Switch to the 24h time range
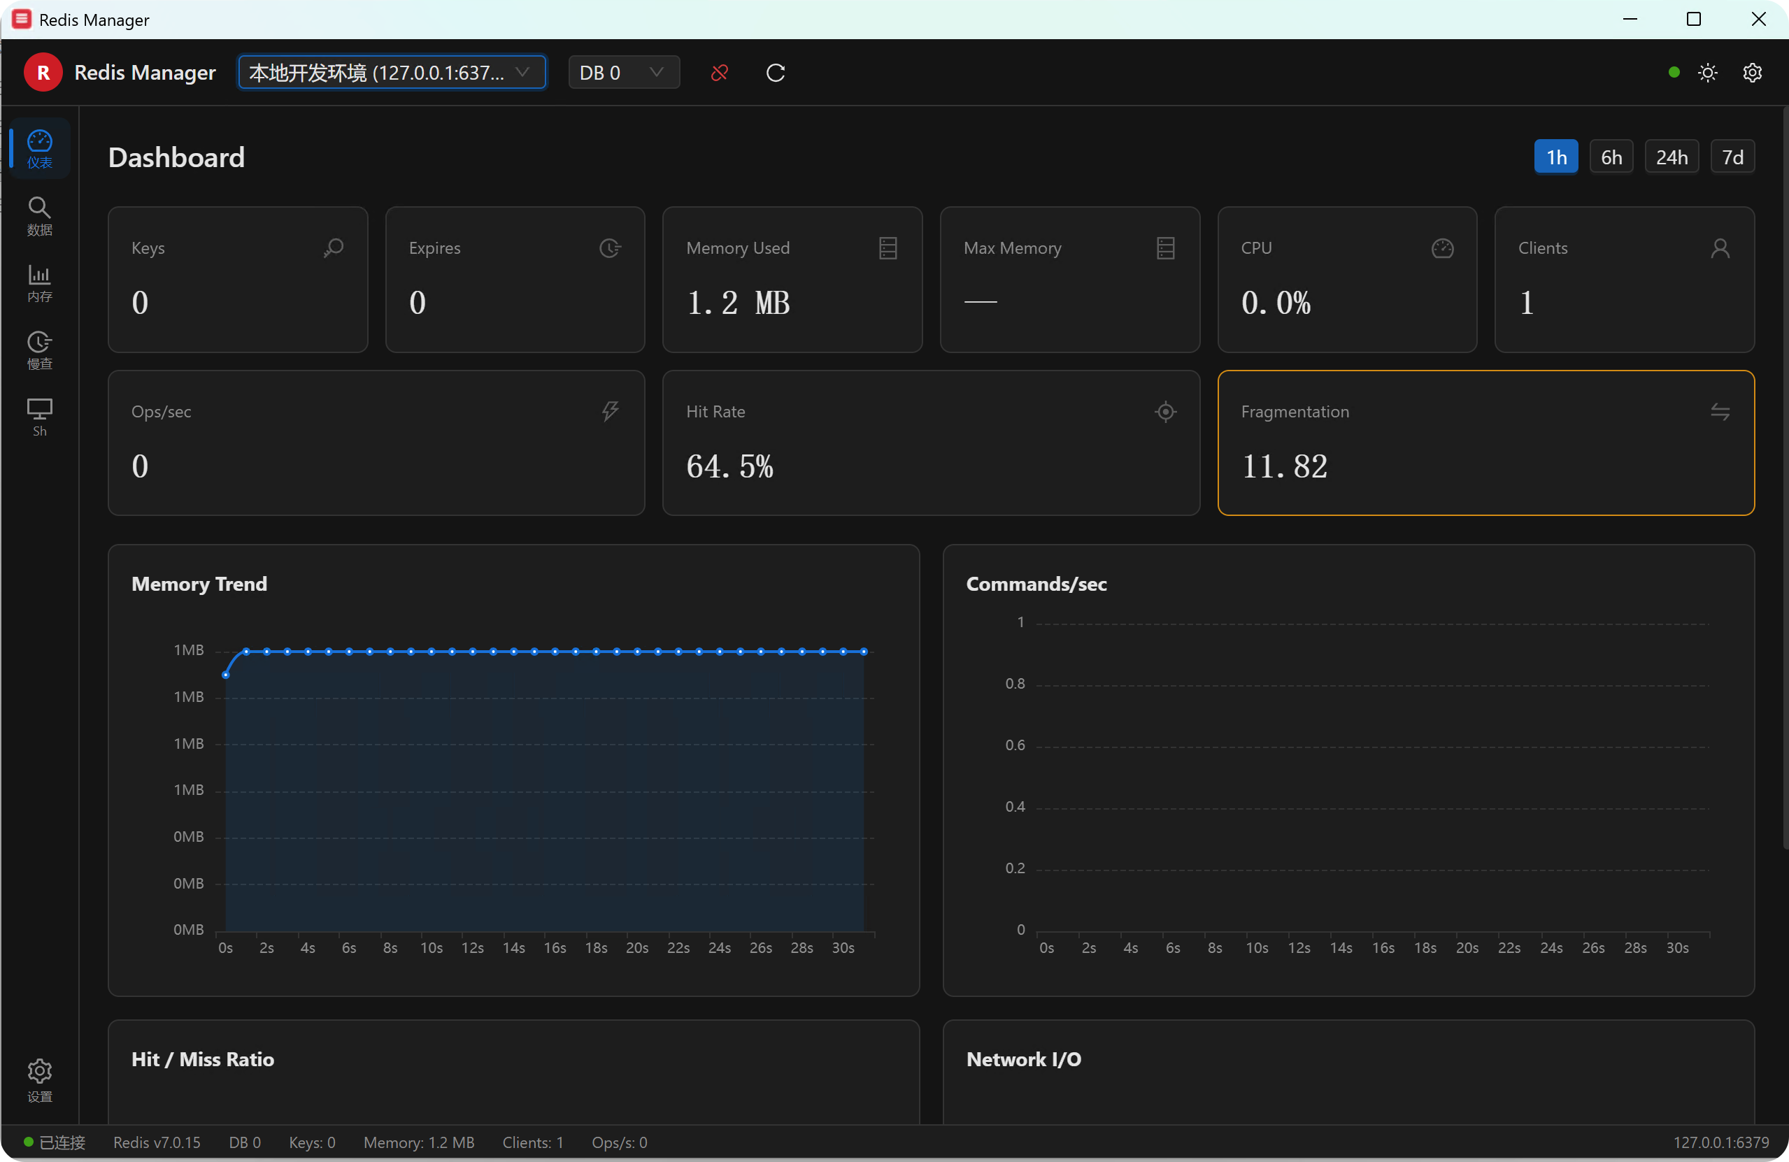Image resolution: width=1789 pixels, height=1162 pixels. (1672, 157)
